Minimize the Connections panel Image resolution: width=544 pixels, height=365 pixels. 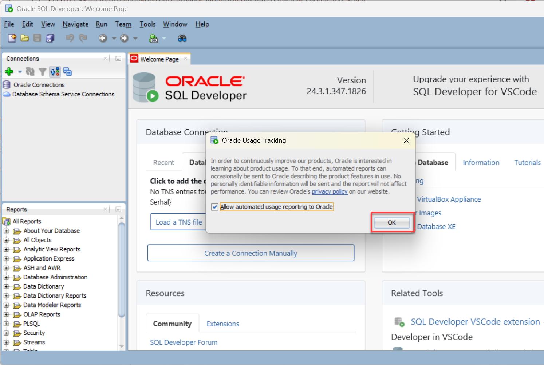tap(118, 59)
